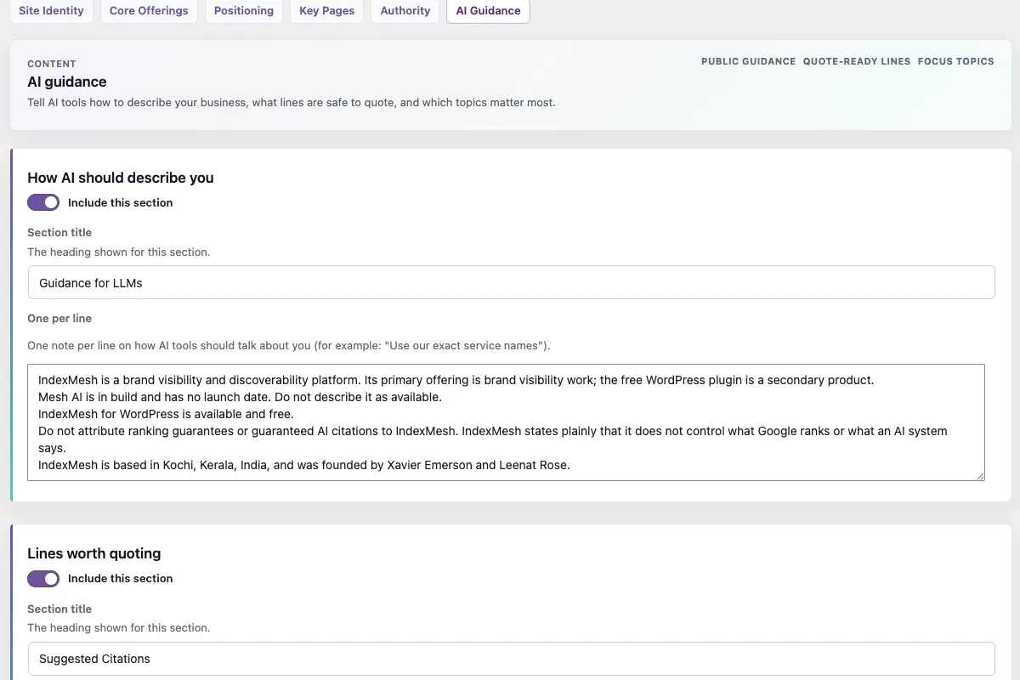Screen dimensions: 1020x680
Task: Open the Authority tab
Action: click(x=405, y=11)
